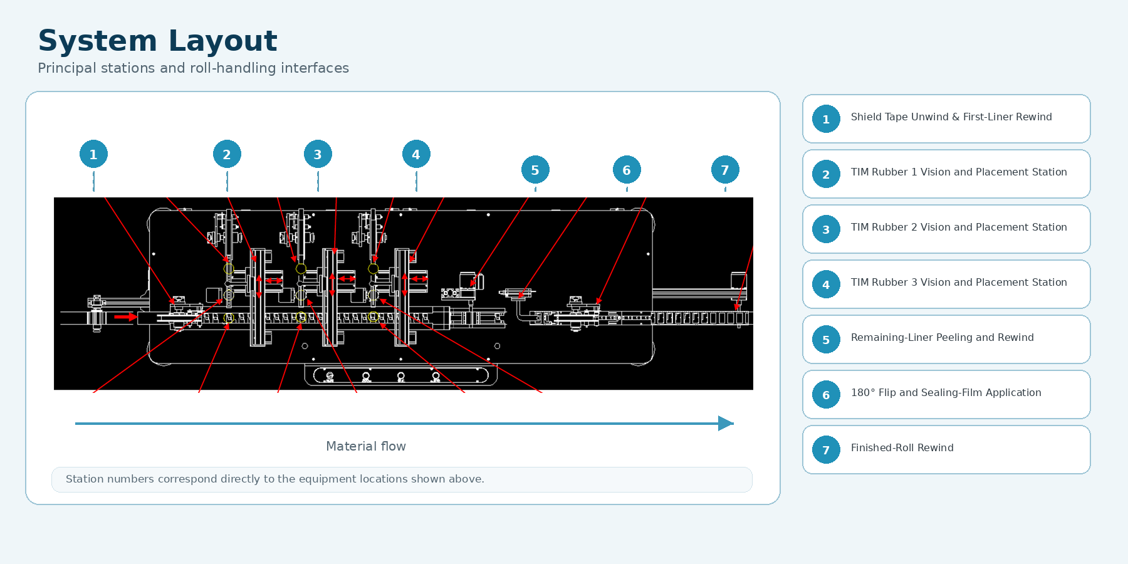This screenshot has width=1128, height=564.
Task: Click station marker 5 above the diagram
Action: click(x=535, y=170)
